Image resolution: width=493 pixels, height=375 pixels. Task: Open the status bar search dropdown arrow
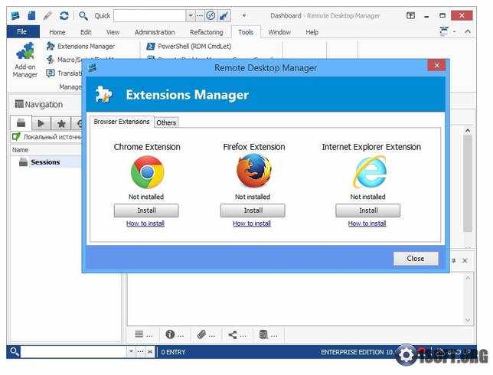131,351
